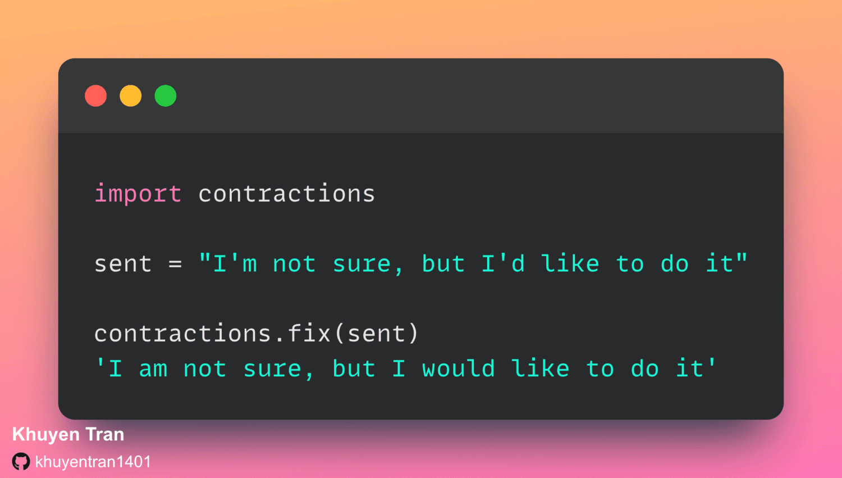Click the equals sign after sent
This screenshot has width=842, height=478.
175,264
